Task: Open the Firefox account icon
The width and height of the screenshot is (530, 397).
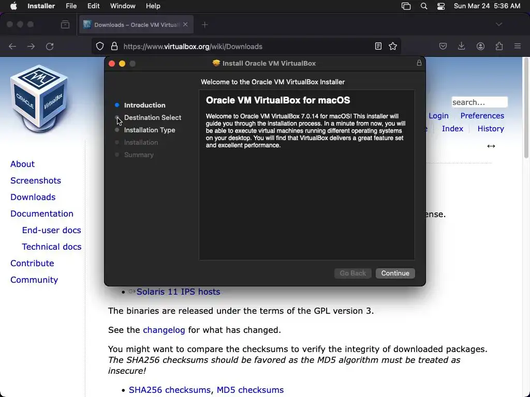Action: point(480,46)
